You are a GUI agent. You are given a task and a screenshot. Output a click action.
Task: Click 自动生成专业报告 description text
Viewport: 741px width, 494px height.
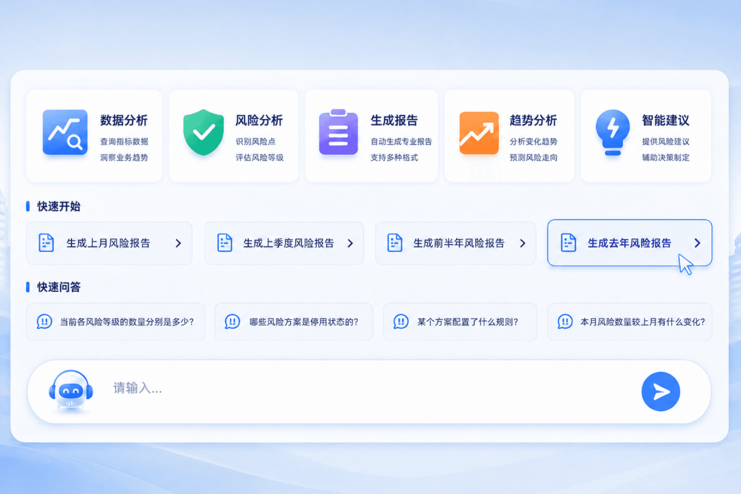[401, 141]
